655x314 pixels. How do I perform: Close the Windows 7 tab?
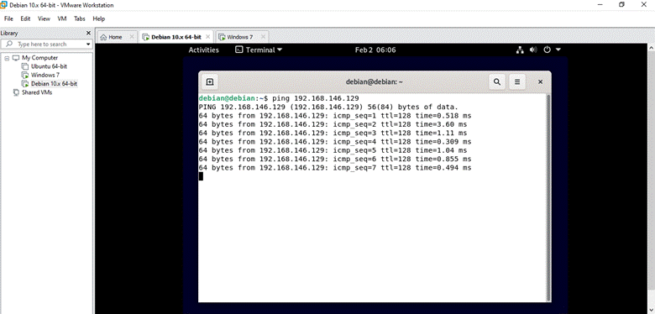coord(263,37)
